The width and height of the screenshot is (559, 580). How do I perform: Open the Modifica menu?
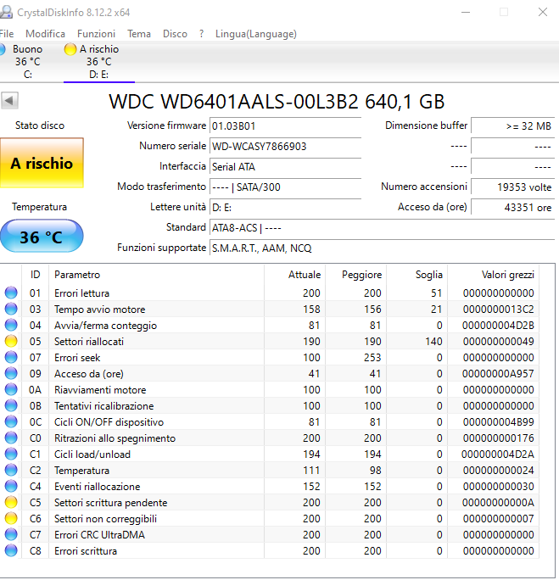pos(45,34)
